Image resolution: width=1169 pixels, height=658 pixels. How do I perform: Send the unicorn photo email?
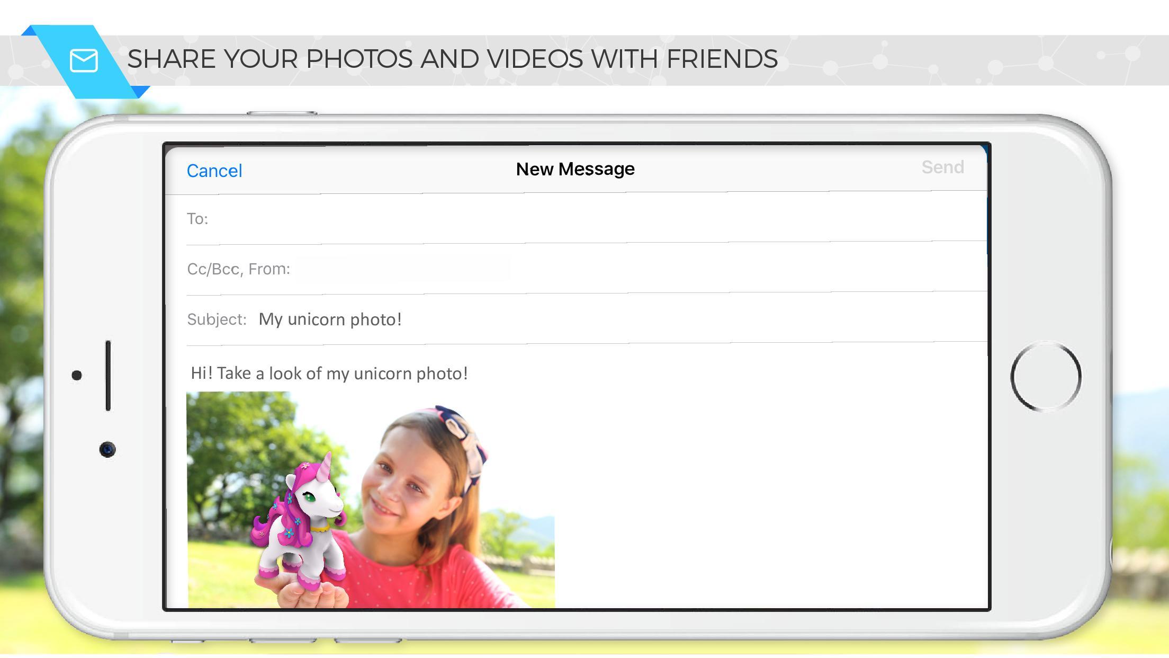click(x=942, y=167)
